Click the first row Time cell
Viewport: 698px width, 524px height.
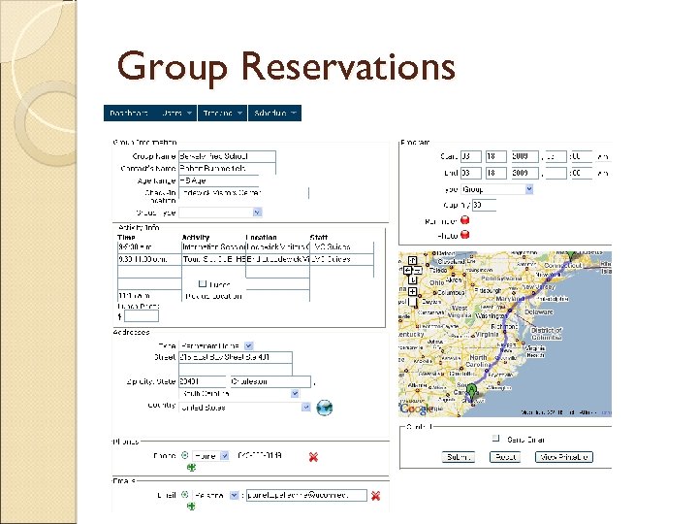pos(149,246)
